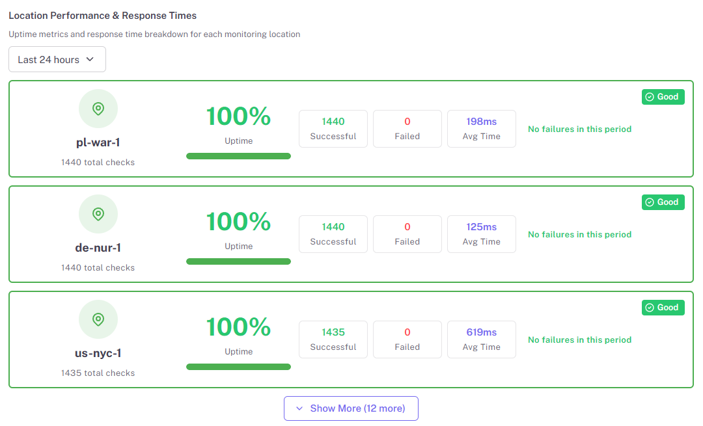Select the de-nur-1 location name
Image resolution: width=703 pixels, height=426 pixels.
pos(98,248)
